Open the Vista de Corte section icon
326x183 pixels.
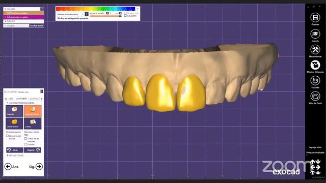315,96
